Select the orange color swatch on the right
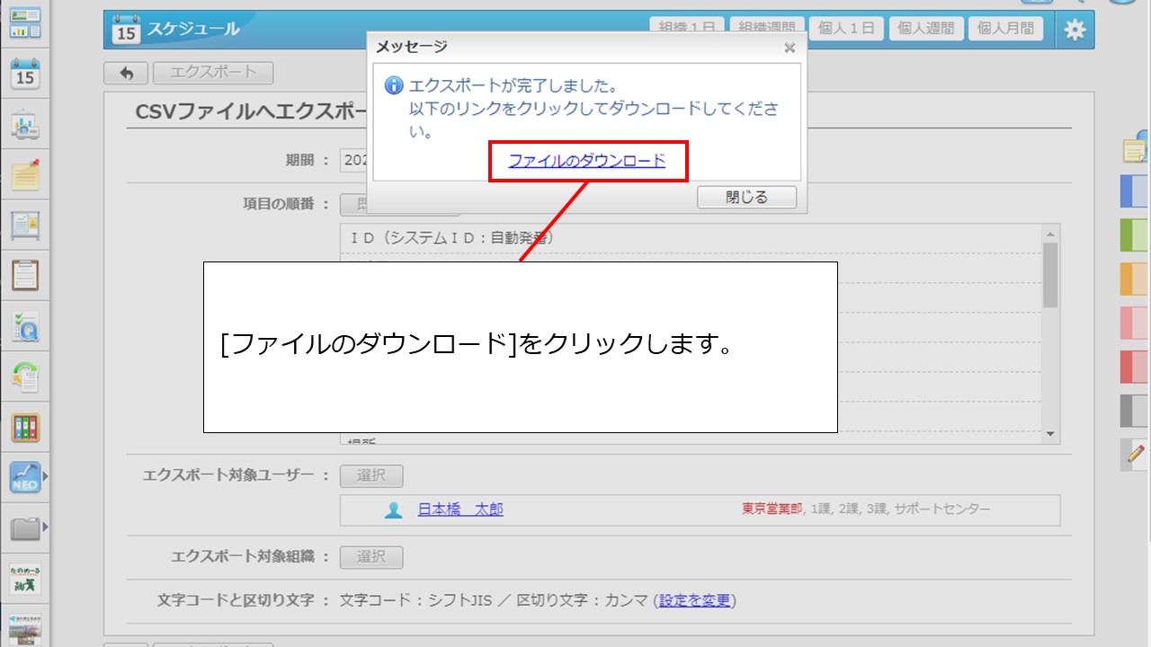Image resolution: width=1151 pixels, height=647 pixels. 1135,279
